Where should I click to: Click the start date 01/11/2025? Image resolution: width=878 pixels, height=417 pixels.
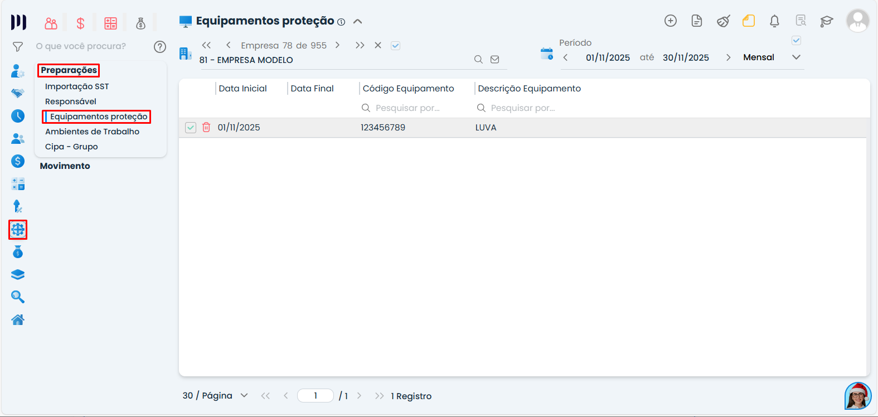pos(608,57)
